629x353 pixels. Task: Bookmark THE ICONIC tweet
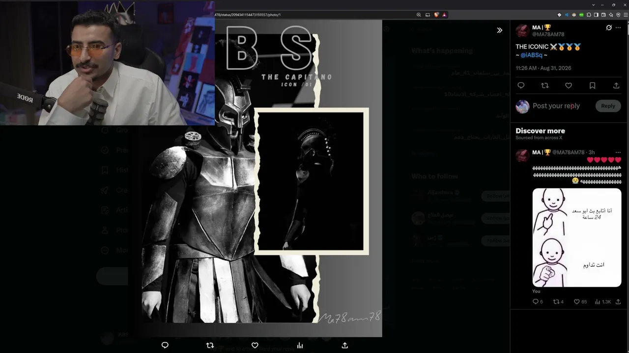click(x=592, y=85)
